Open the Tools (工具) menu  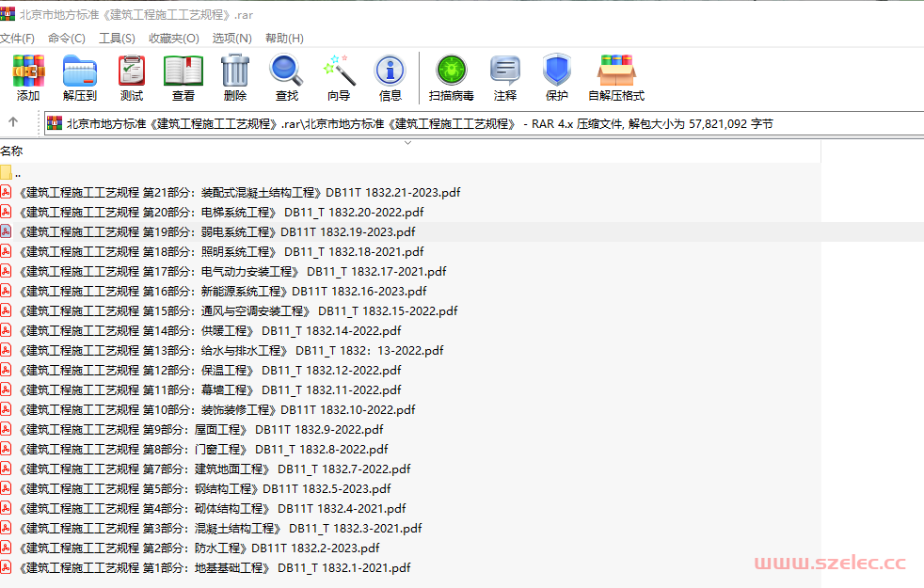point(117,39)
